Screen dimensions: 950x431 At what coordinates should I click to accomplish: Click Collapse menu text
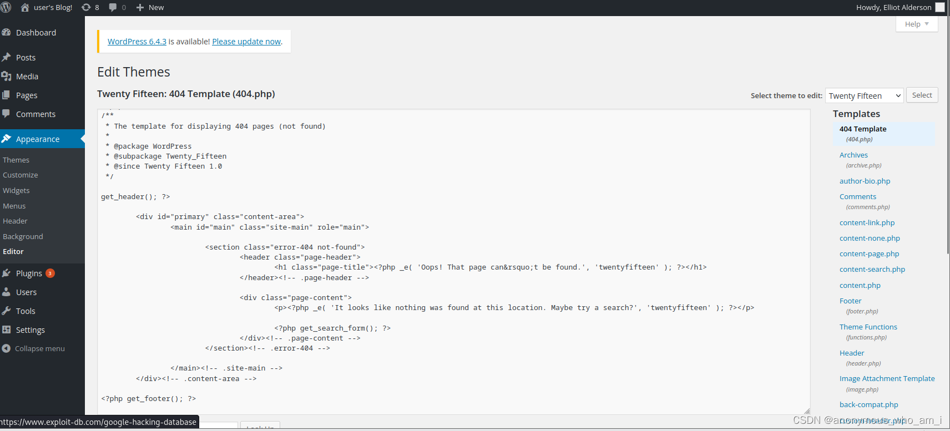point(40,348)
